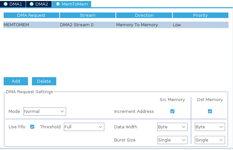
Task: Click the green check icon on DMA2 tab
Action: (x=32, y=4)
